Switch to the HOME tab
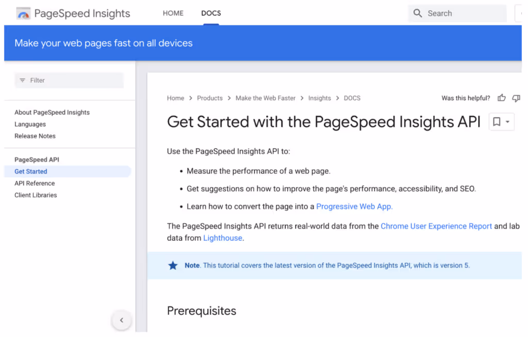Screen dimensions: 528x337 click(x=173, y=13)
